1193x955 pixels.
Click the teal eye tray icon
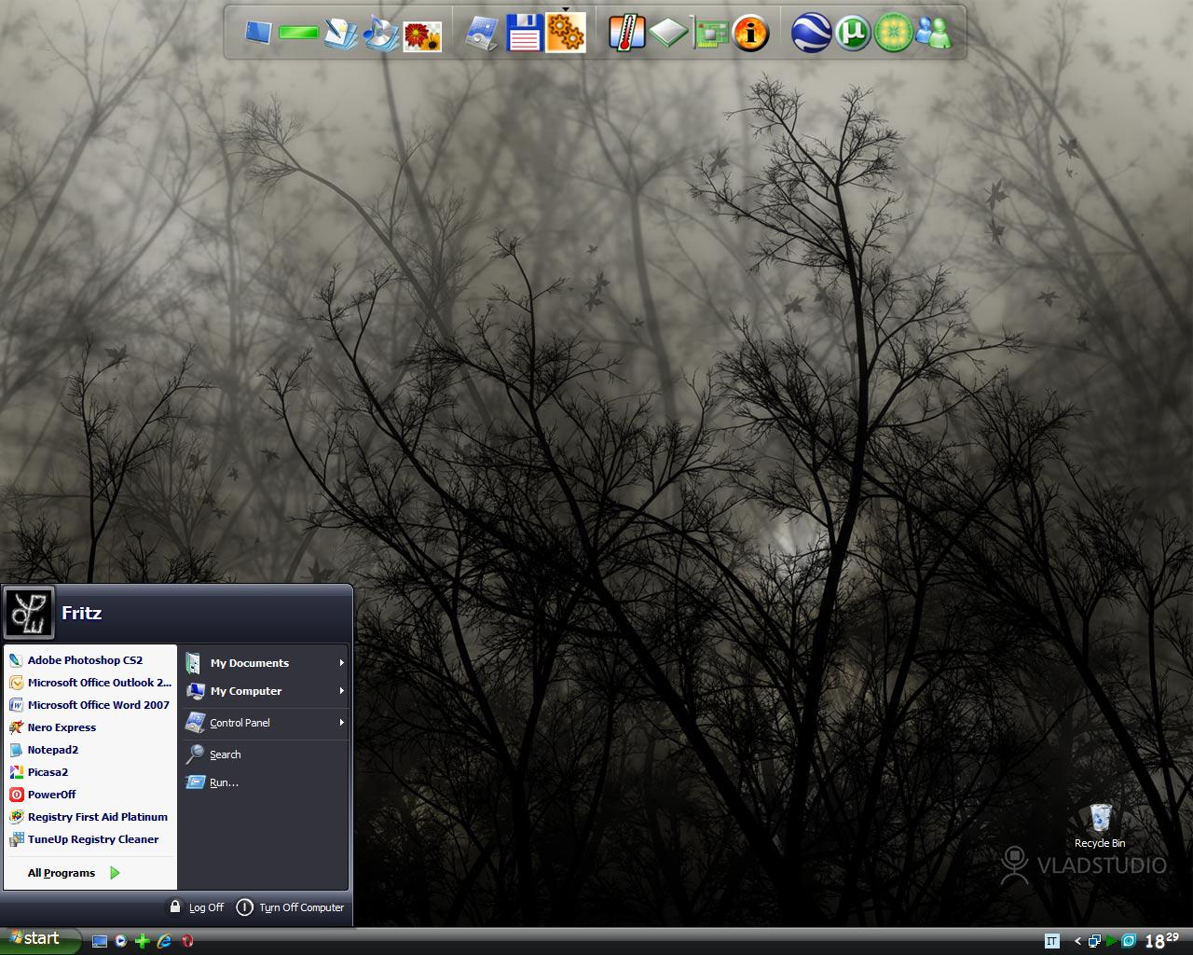1129,941
